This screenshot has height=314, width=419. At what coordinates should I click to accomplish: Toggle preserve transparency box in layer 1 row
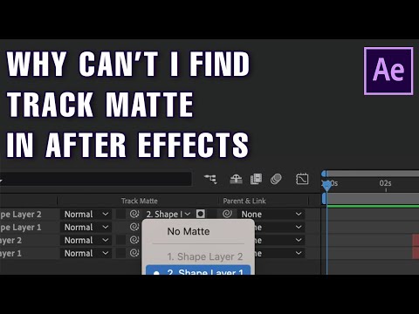120,253
